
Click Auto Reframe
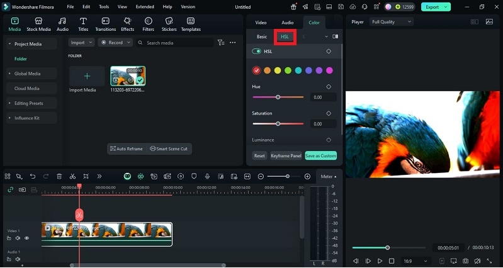point(127,148)
